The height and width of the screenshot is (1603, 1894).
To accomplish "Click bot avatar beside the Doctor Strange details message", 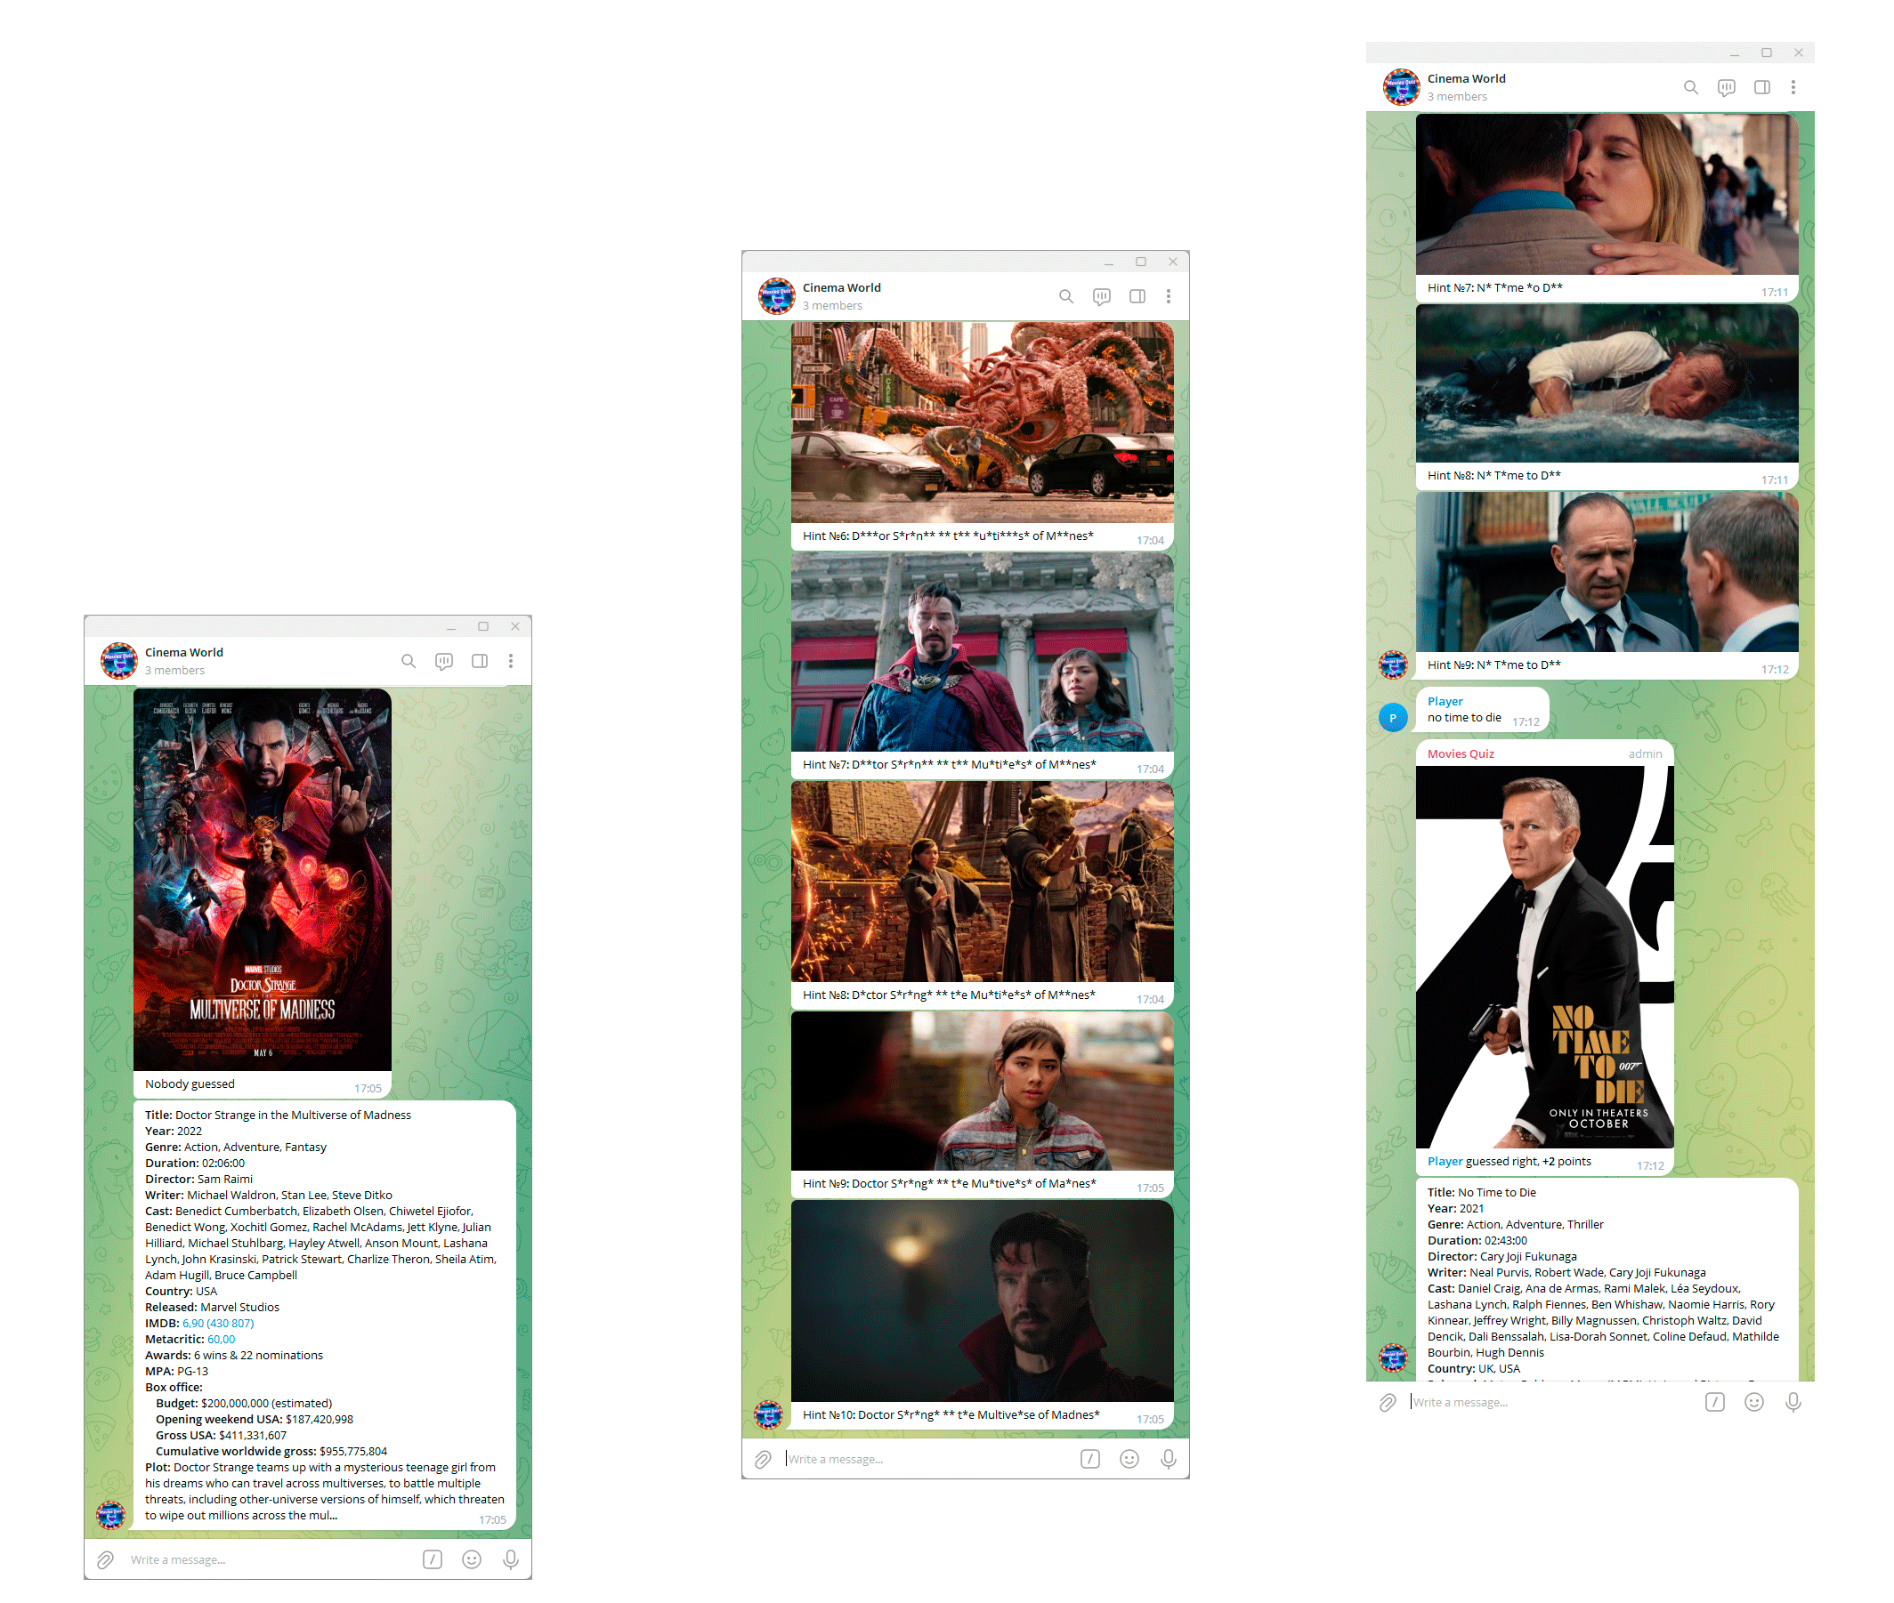I will 111,1516.
